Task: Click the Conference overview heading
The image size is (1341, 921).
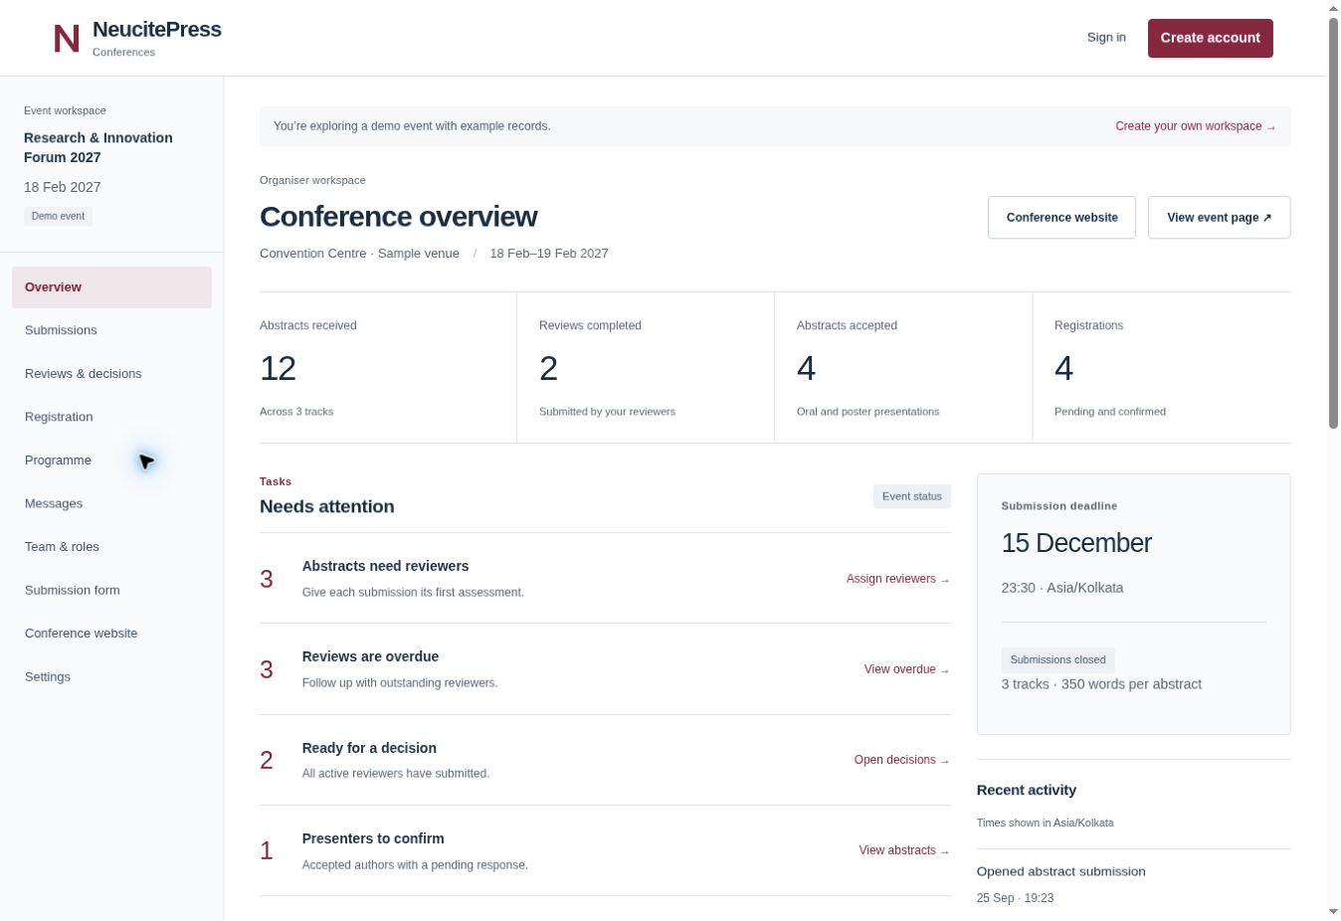Action: [398, 217]
